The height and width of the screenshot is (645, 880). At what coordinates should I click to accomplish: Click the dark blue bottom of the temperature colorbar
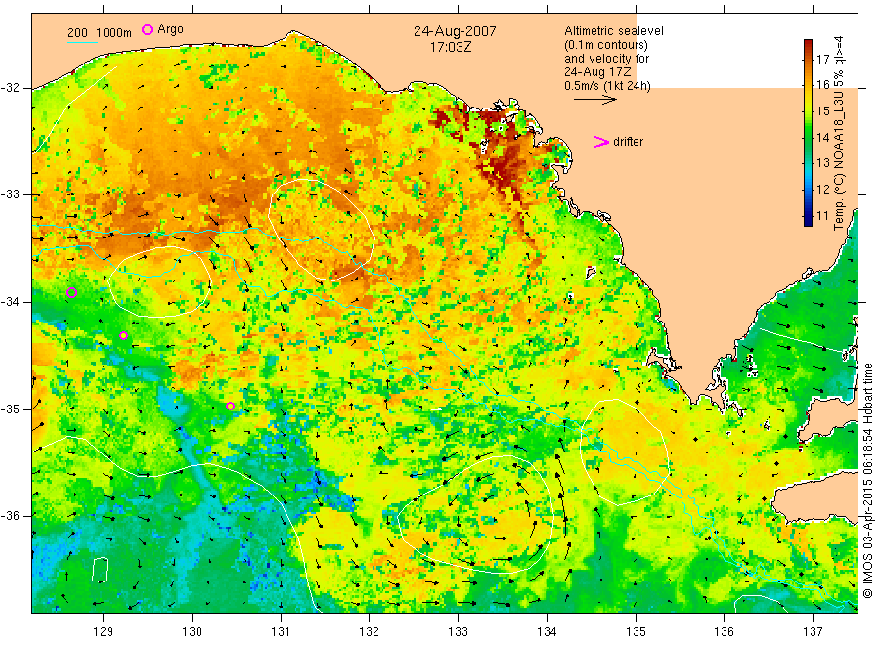click(808, 220)
